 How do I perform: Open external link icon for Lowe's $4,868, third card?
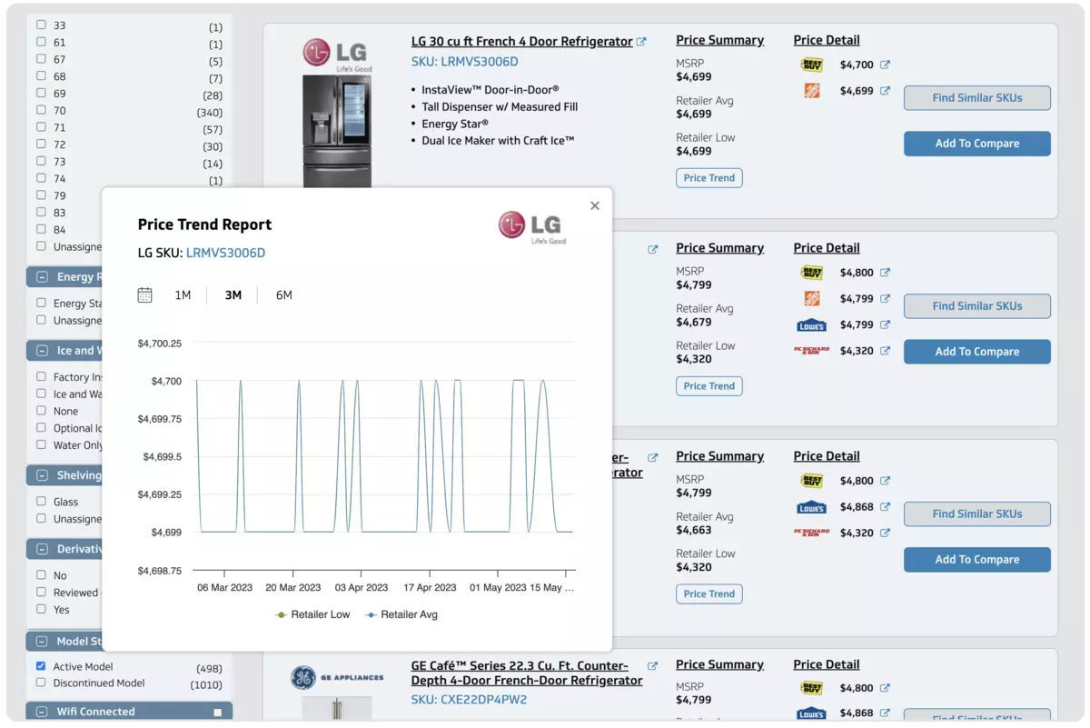pyautogui.click(x=886, y=507)
